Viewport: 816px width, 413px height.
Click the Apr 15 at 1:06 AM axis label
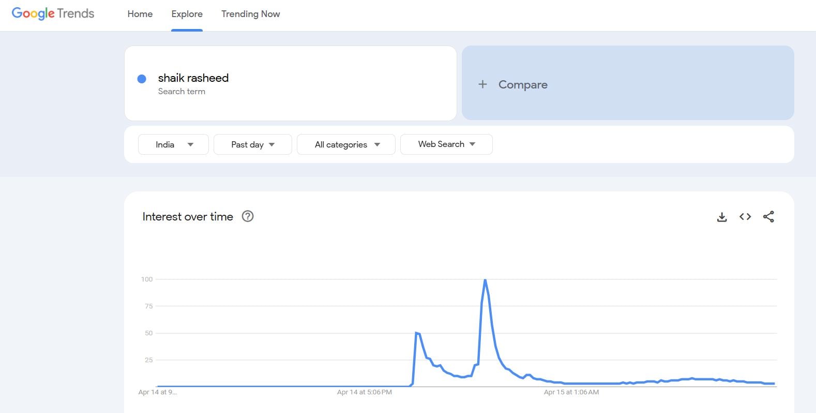tap(571, 392)
